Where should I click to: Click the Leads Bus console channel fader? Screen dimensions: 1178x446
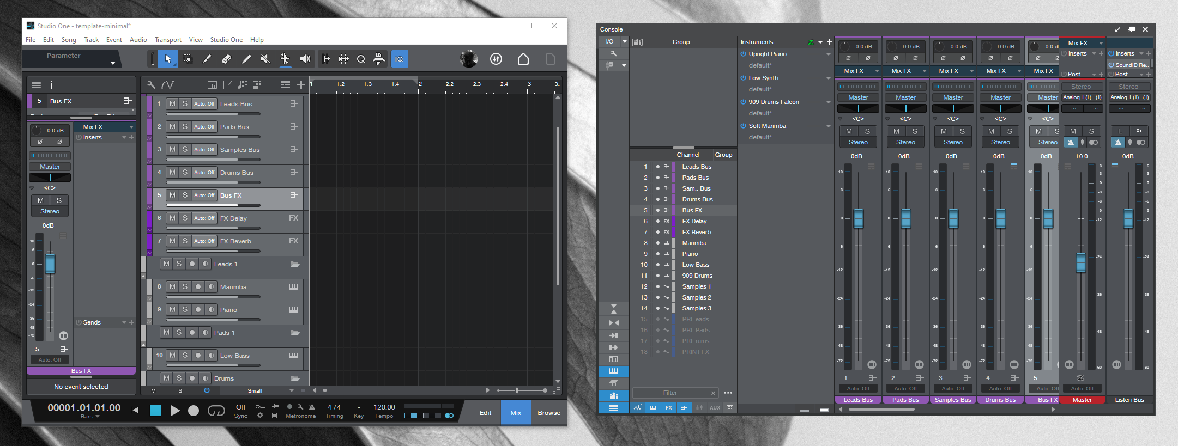(859, 219)
